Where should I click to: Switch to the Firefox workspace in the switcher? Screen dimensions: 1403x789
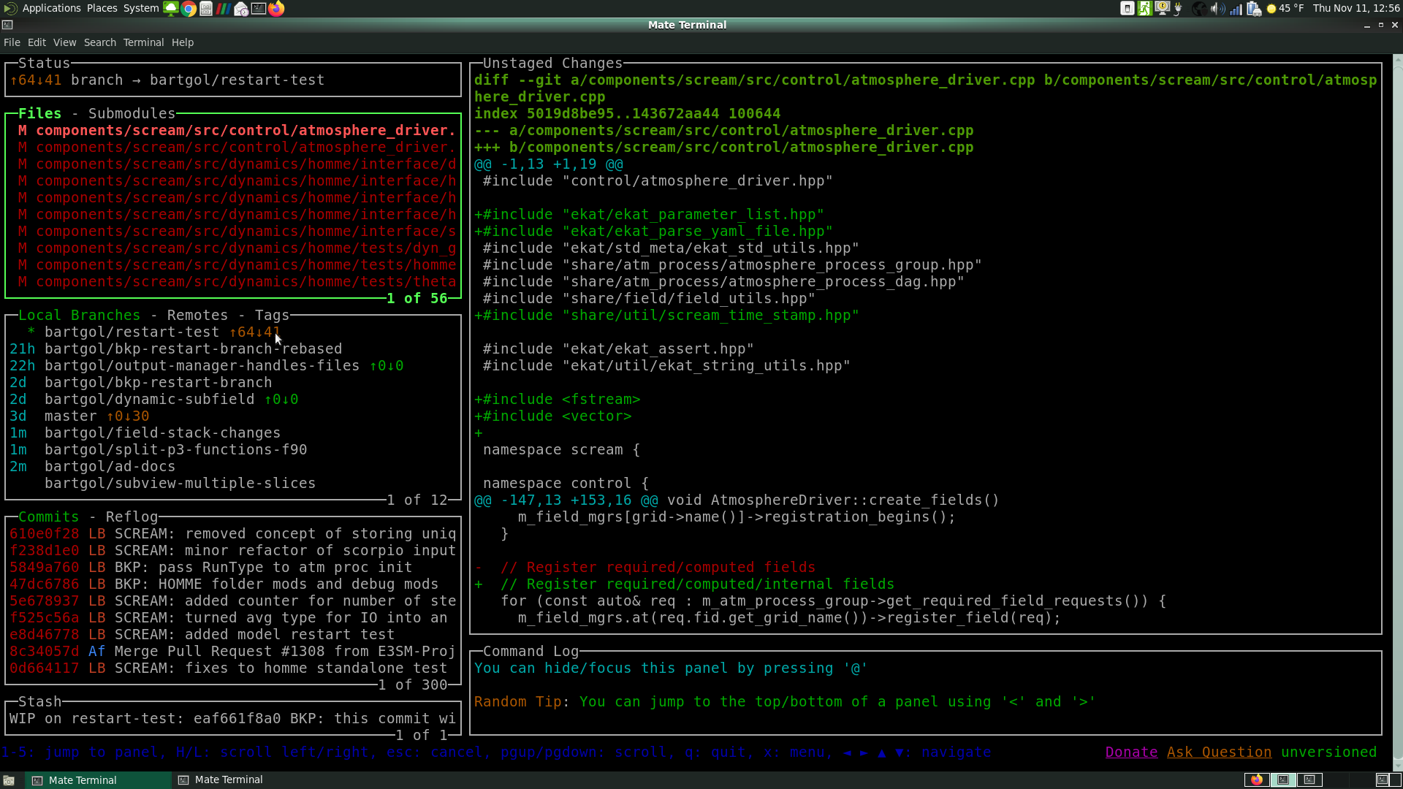[x=1257, y=780]
